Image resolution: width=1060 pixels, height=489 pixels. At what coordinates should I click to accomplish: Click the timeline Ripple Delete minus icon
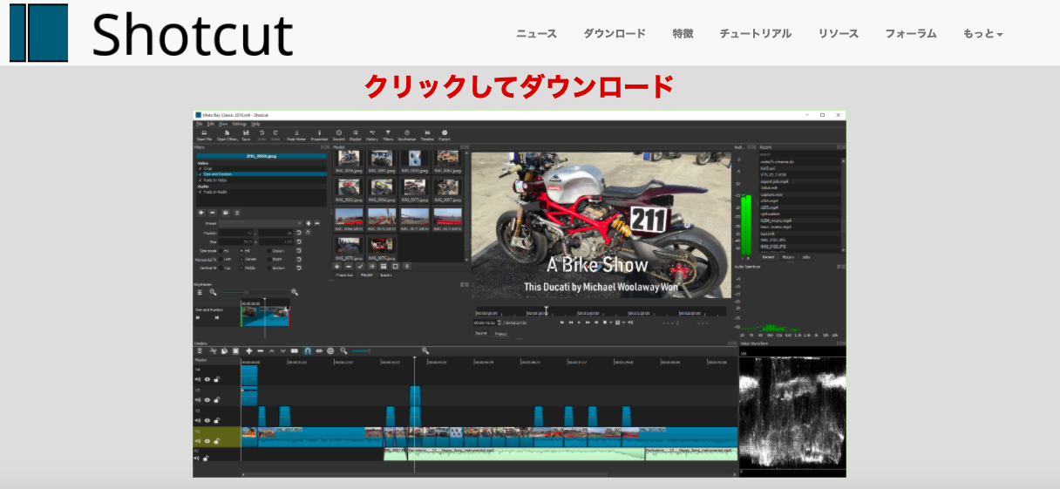261,351
